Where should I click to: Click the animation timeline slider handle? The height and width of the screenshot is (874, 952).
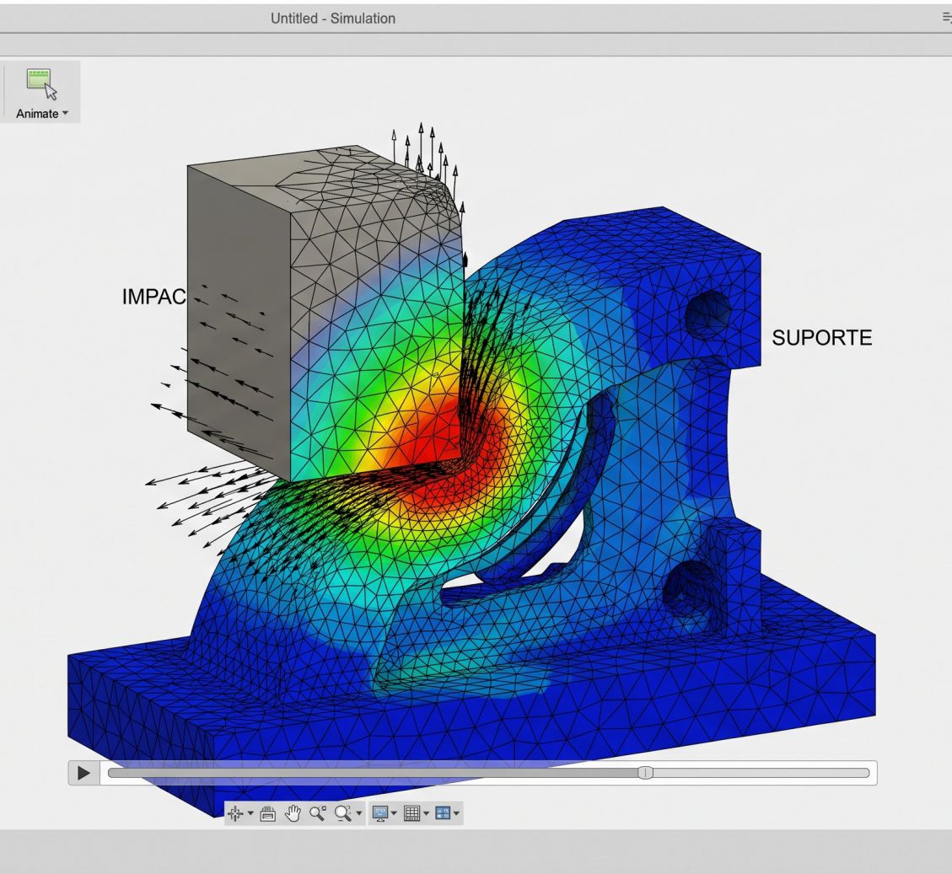[645, 773]
